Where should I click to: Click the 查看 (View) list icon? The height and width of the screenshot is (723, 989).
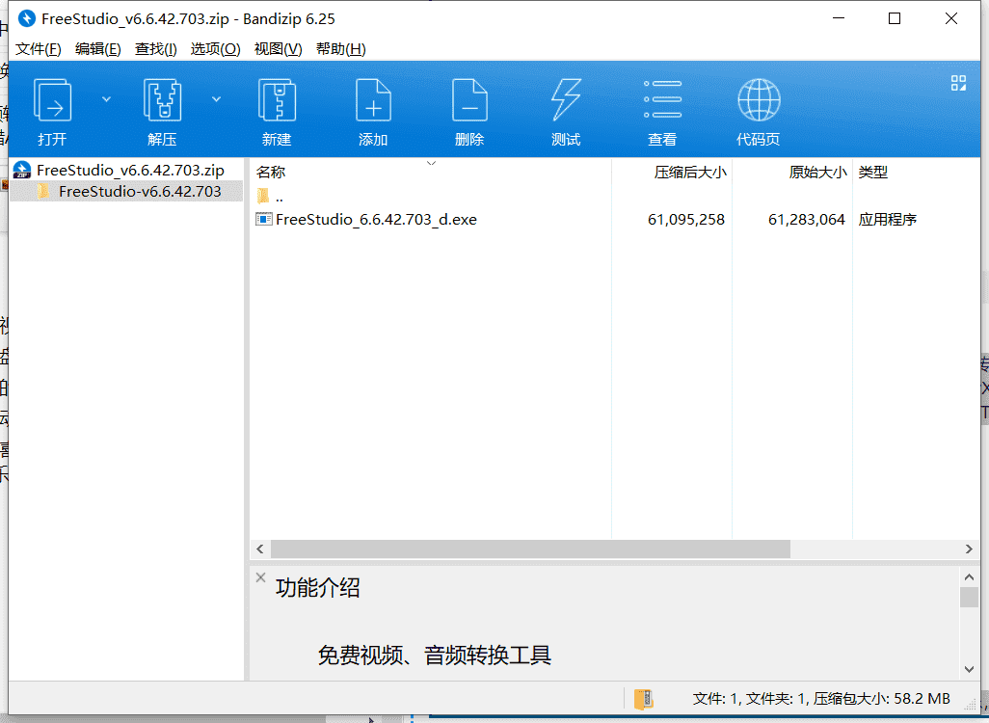click(x=662, y=99)
